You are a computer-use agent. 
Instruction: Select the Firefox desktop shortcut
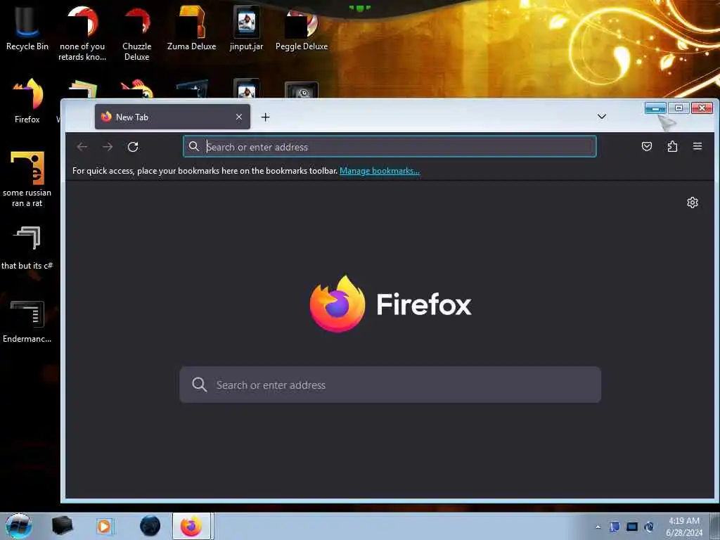[27, 101]
